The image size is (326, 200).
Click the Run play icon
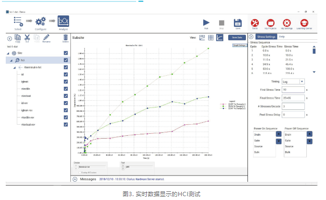click(x=206, y=23)
